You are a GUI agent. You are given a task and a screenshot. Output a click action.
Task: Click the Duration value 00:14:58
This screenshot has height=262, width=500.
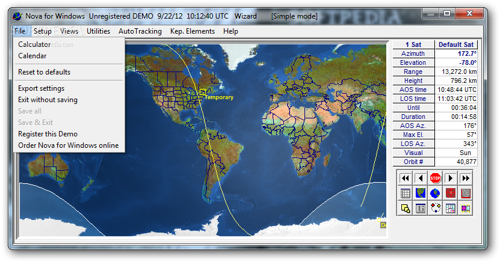[456, 117]
